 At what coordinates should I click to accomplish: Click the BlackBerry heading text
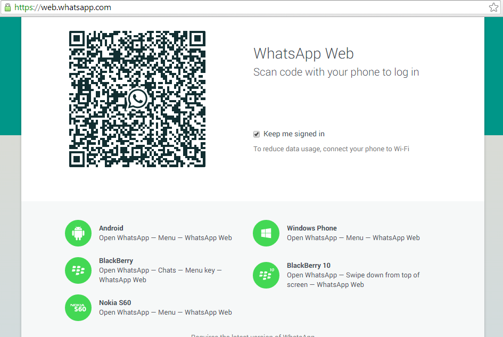[x=116, y=261]
